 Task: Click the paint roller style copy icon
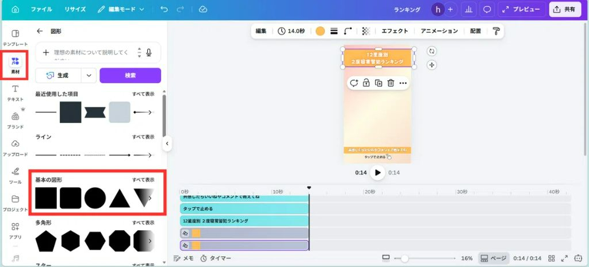pyautogui.click(x=496, y=31)
